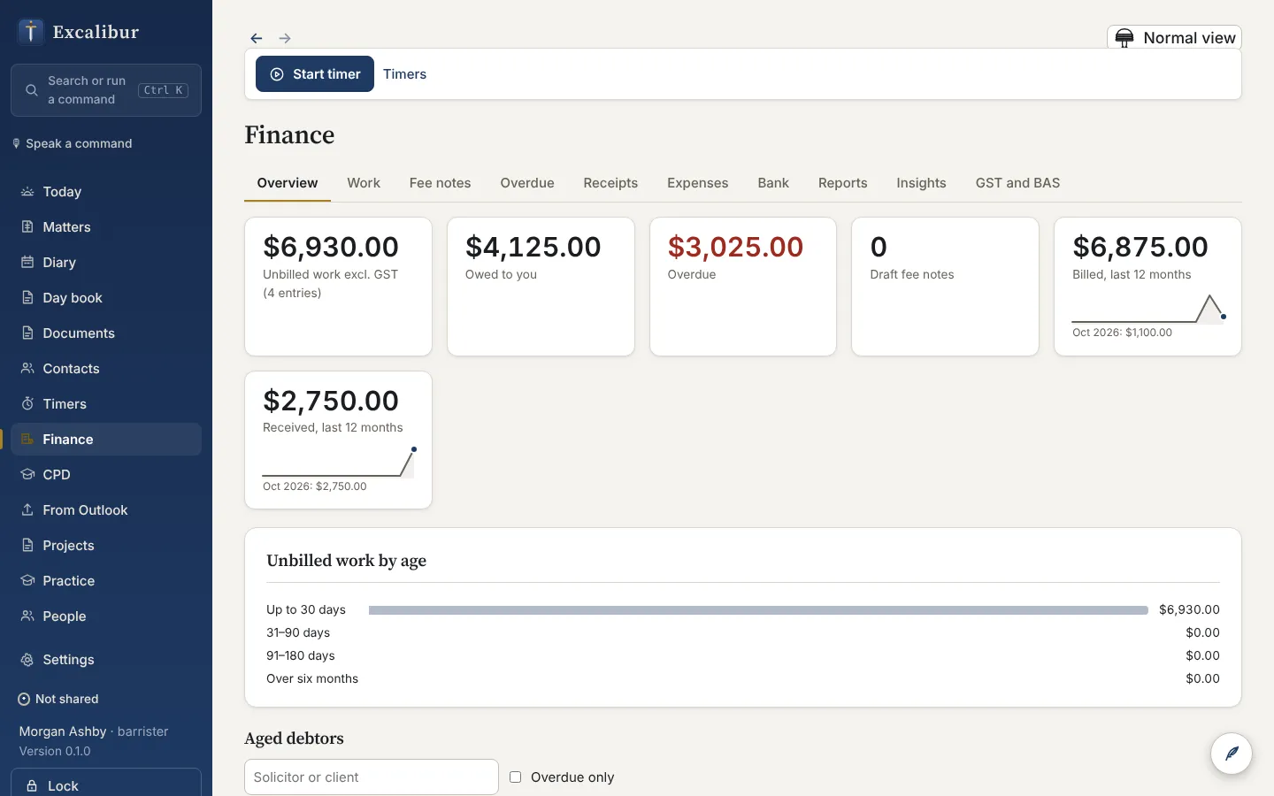Click the From Outlook upload icon
The image size is (1274, 796).
tap(27, 510)
